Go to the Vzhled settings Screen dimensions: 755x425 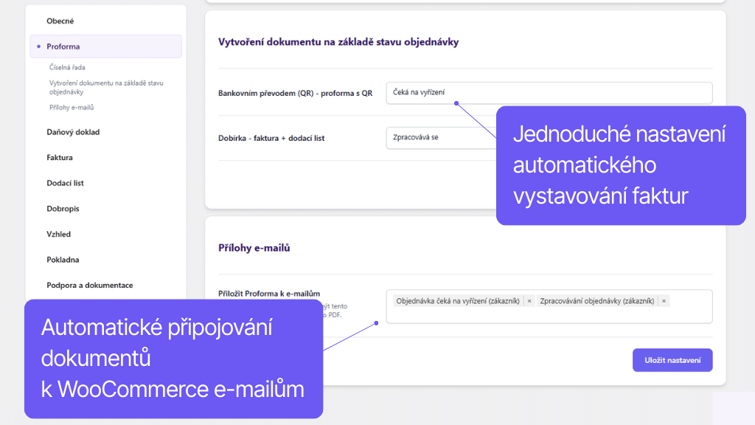coord(59,235)
